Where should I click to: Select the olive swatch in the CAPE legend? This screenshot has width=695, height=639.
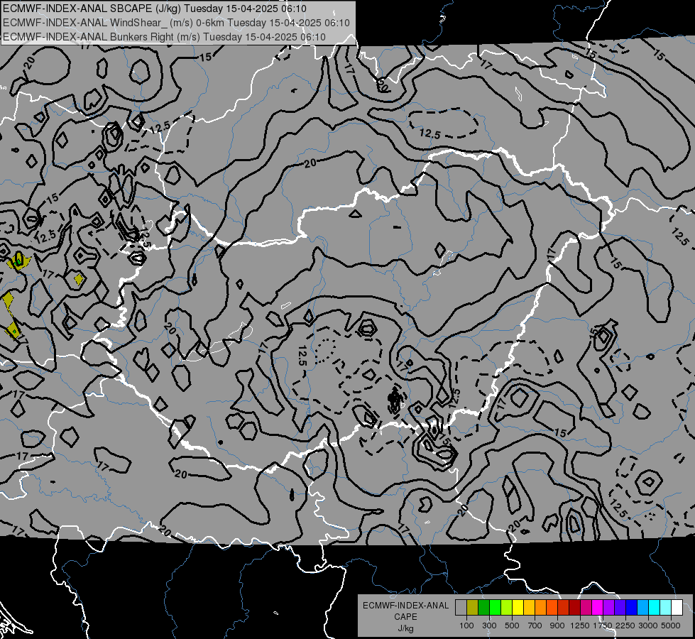pos(472,607)
